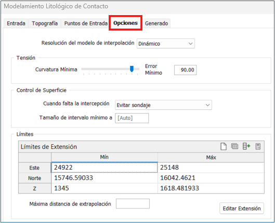Click the Tensión slider handle
This screenshot has height=223, width=275.
tap(132, 69)
